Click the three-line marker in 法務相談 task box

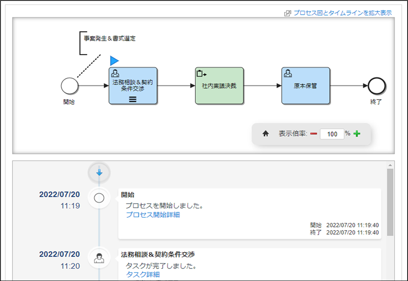pyautogui.click(x=133, y=99)
